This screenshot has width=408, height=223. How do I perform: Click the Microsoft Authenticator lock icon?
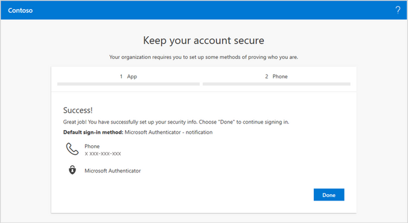(x=72, y=170)
